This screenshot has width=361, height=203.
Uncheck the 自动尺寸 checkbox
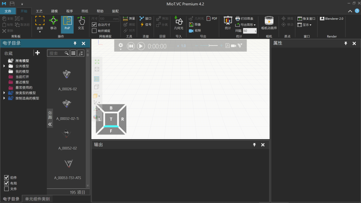(94, 25)
